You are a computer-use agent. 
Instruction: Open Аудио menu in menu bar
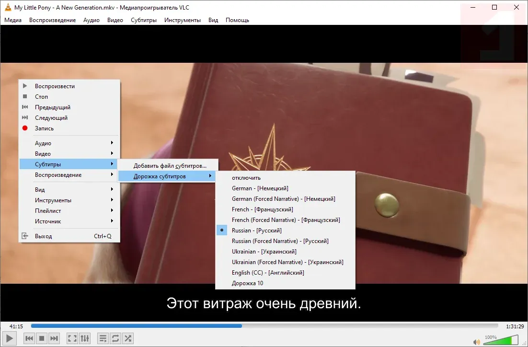pyautogui.click(x=91, y=20)
